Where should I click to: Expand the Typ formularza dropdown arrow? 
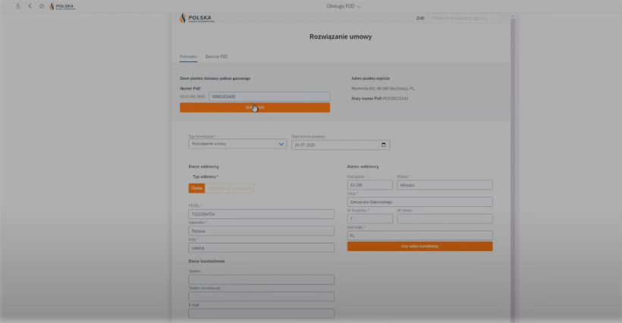point(281,144)
